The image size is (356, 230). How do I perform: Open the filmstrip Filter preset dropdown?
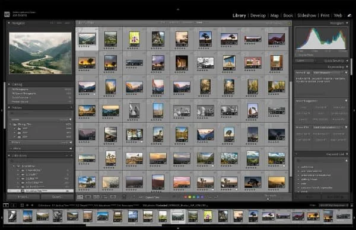click(333, 205)
